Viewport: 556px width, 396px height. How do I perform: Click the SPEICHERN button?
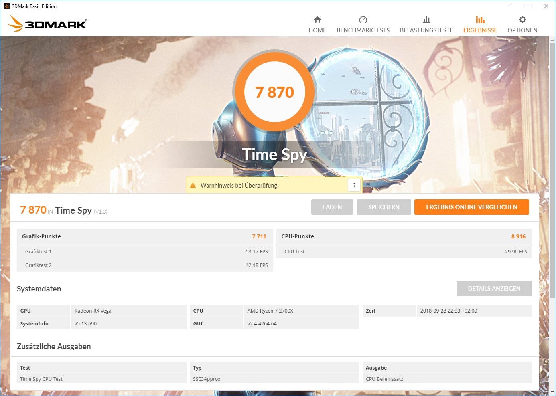pos(384,207)
